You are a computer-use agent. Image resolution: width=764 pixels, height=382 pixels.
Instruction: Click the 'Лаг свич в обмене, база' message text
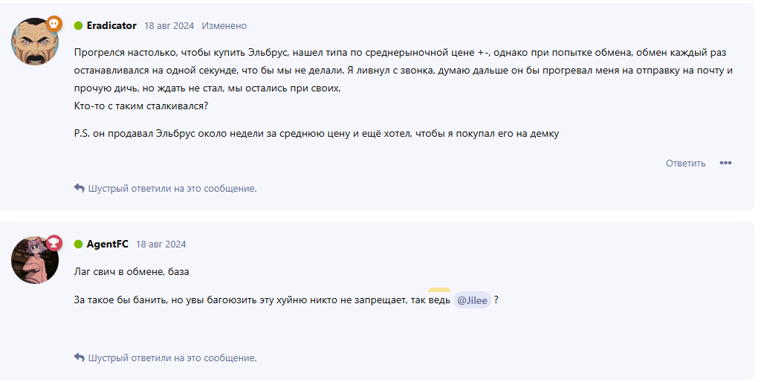click(132, 271)
